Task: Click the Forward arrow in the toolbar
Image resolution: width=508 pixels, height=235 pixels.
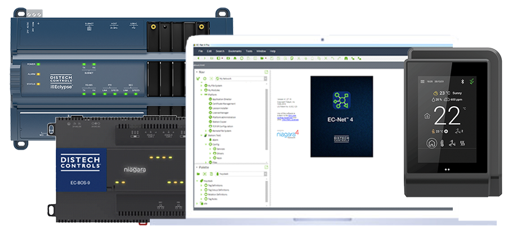Action: [x=204, y=58]
